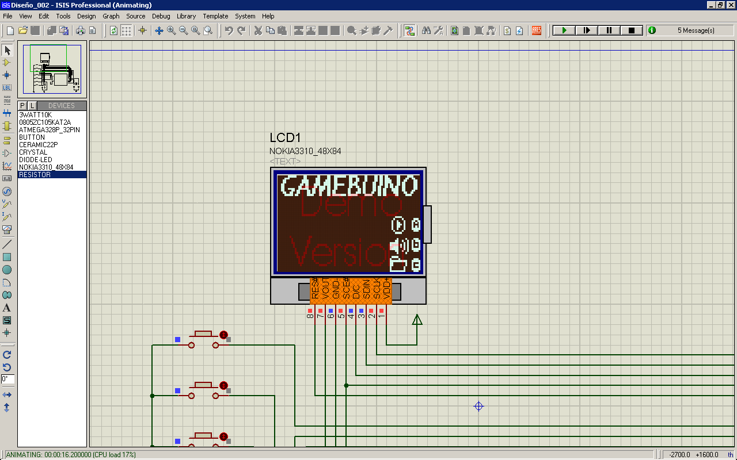Click Redraw Display refresh icon
This screenshot has height=460, width=737.
pos(113,30)
